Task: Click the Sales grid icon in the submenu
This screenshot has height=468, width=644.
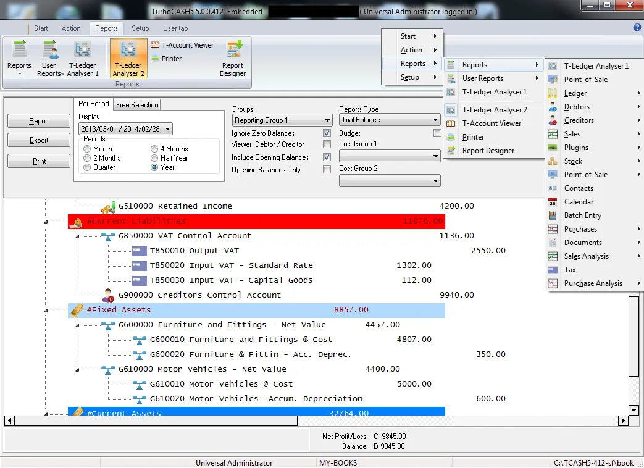Action: (553, 134)
